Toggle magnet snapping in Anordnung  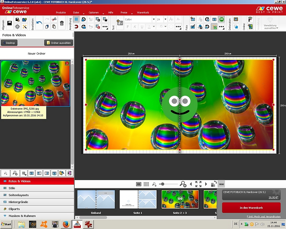[76, 27]
